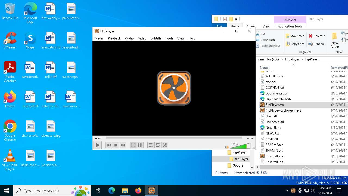Open the Tools menu
The width and height of the screenshot is (348, 196).
tap(169, 38)
